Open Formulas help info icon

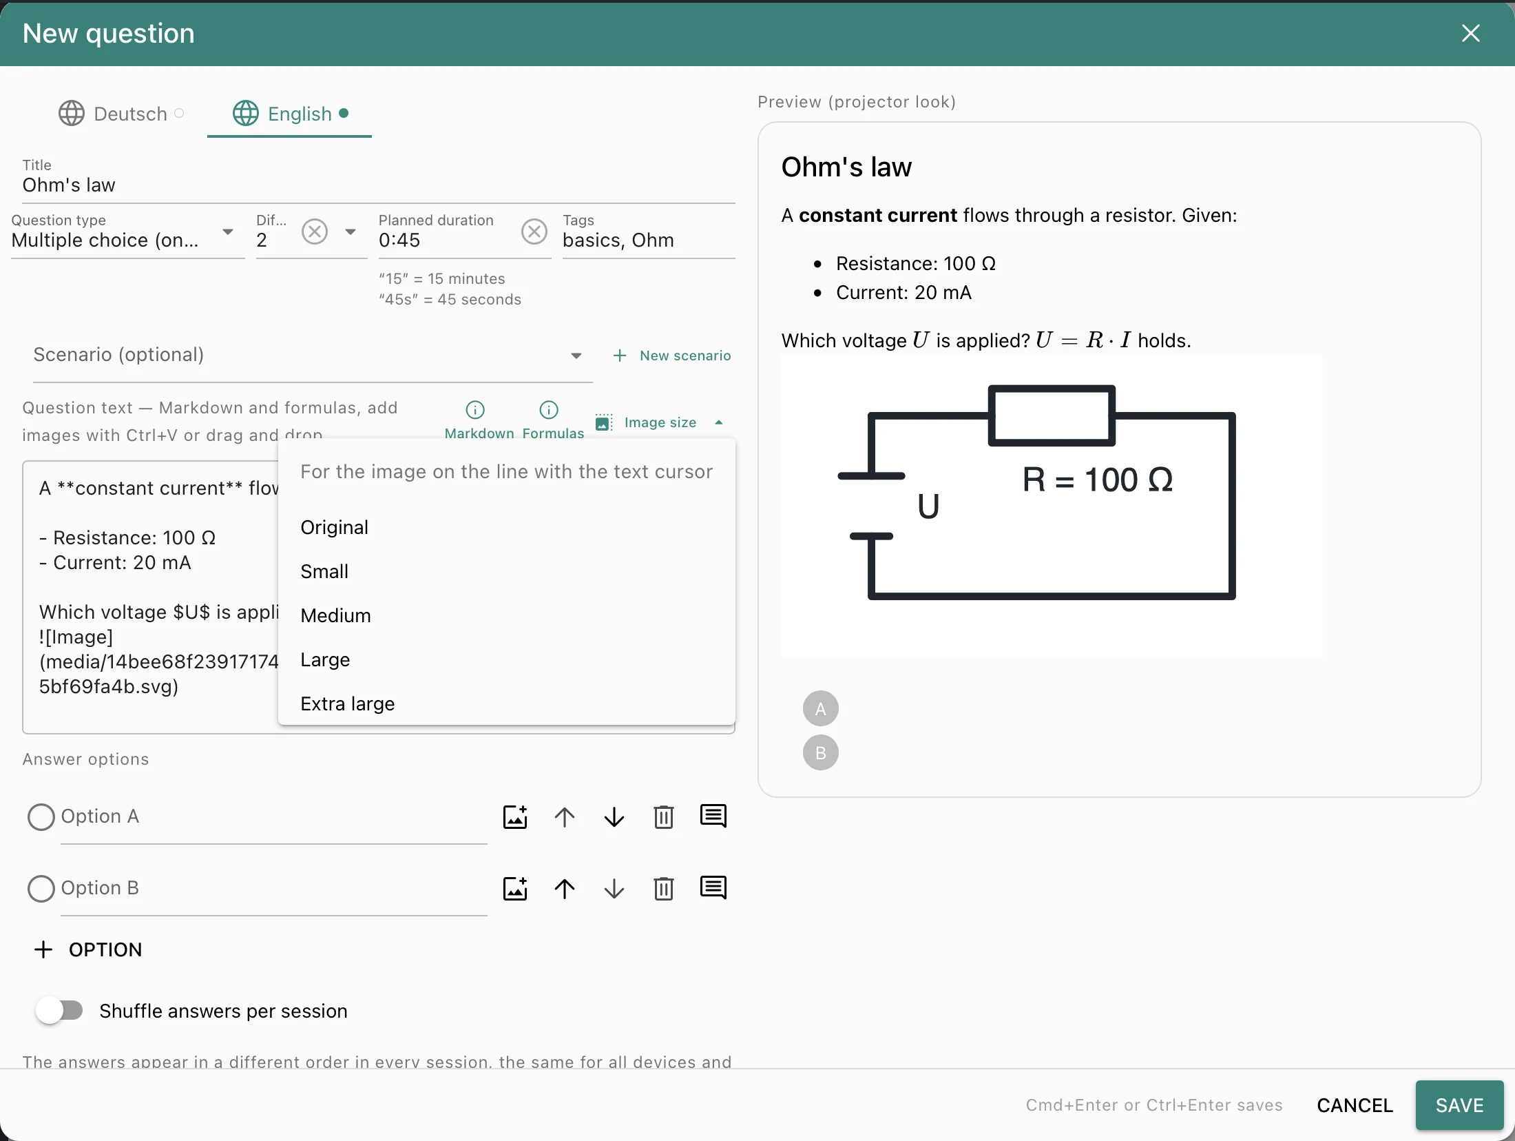(549, 410)
